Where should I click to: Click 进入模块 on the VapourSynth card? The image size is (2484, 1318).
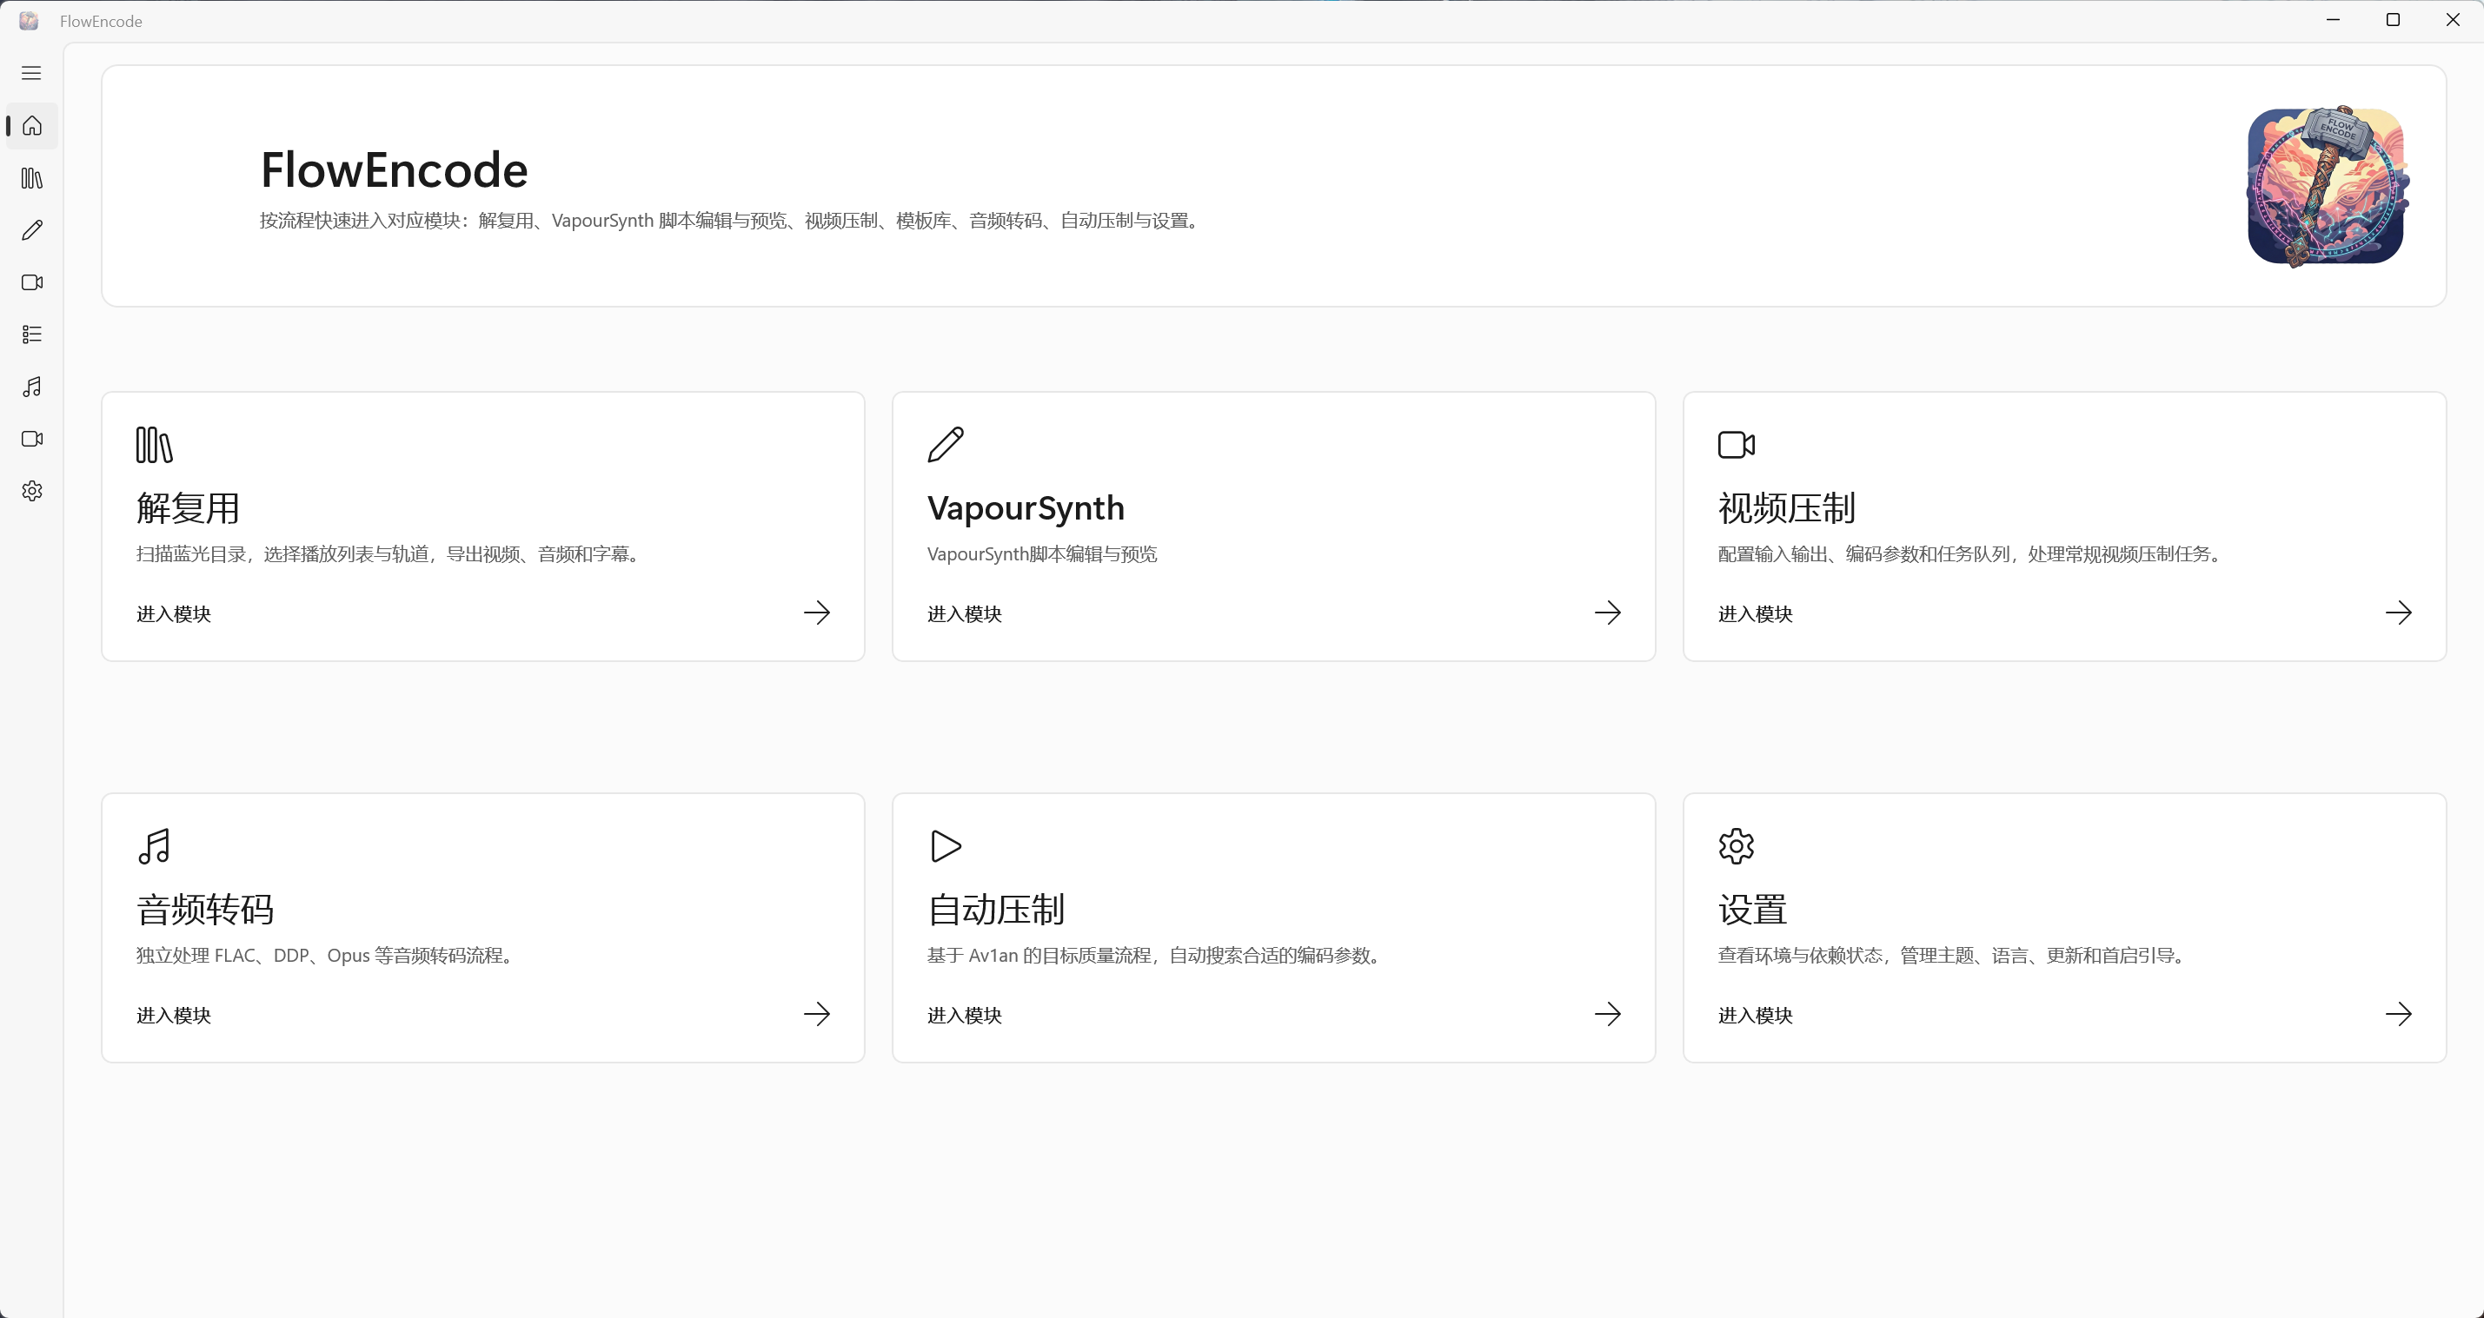964,614
